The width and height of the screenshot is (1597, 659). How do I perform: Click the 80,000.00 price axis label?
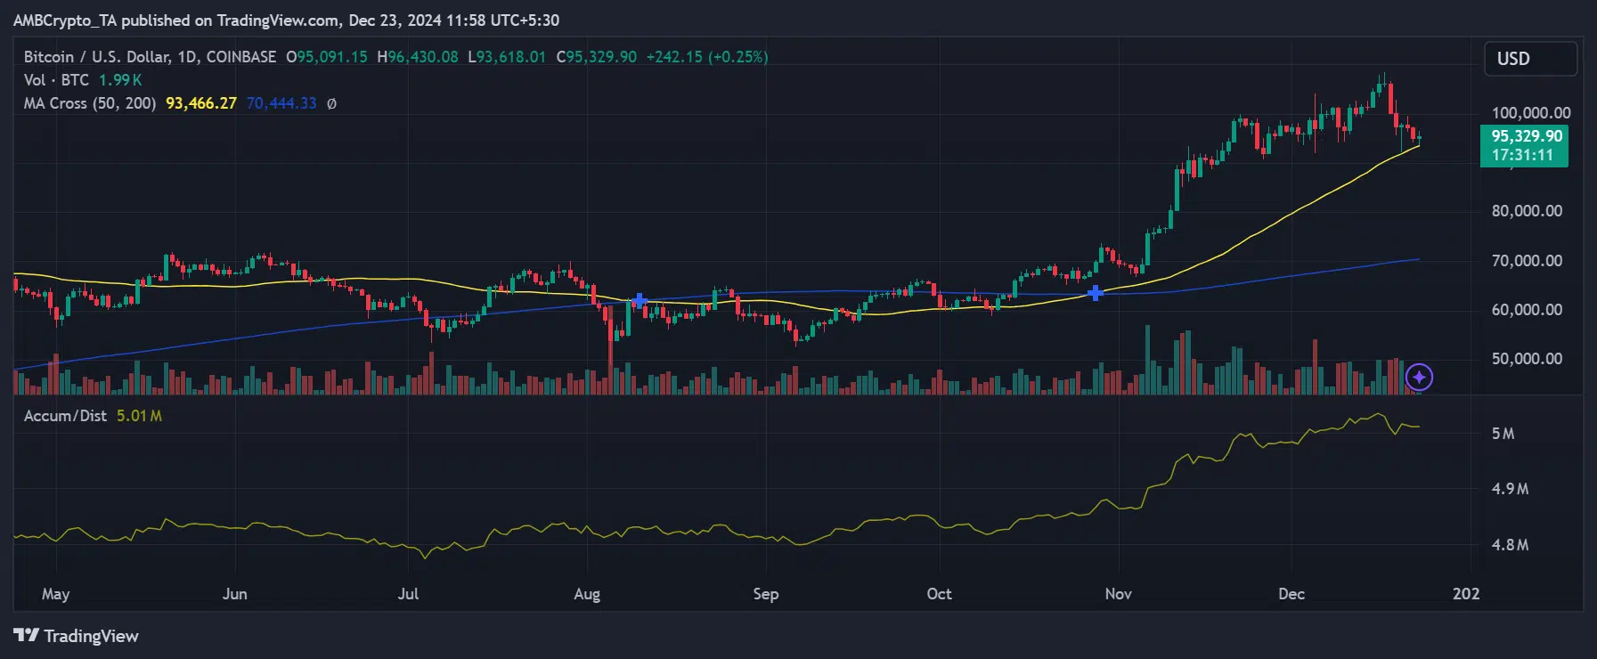[x=1527, y=211]
